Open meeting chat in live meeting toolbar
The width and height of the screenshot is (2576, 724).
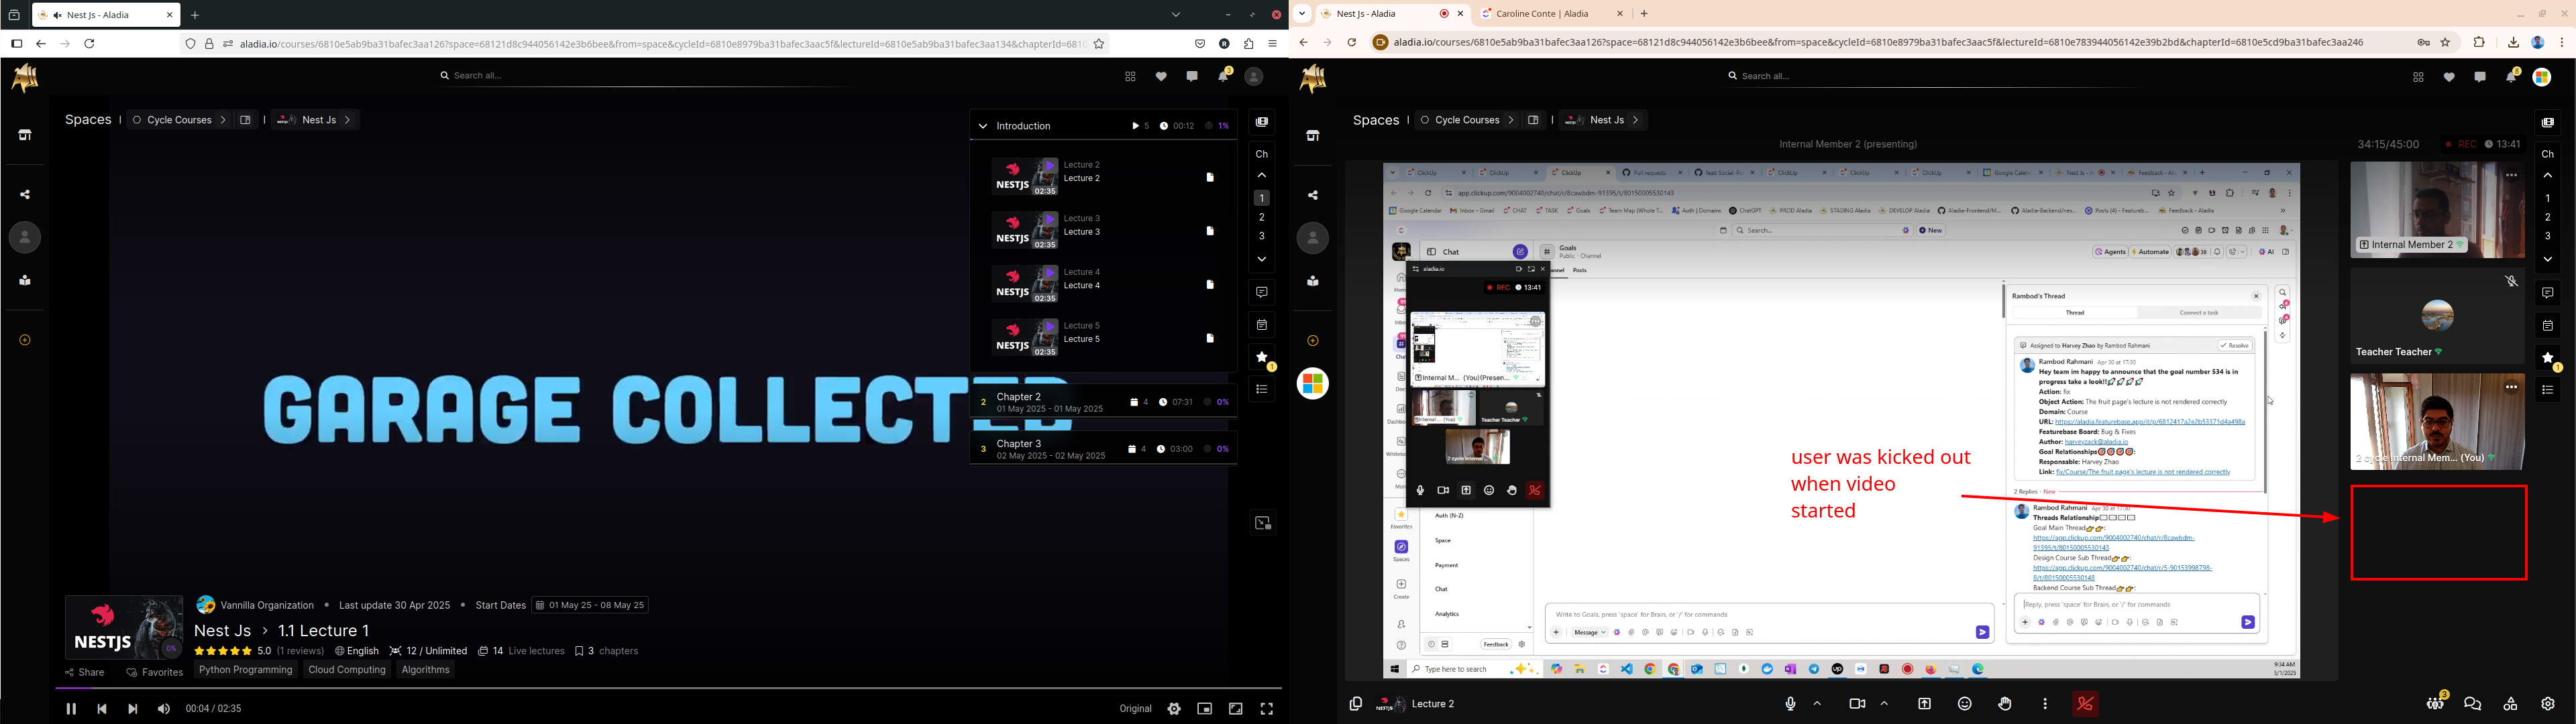coord(2473,704)
